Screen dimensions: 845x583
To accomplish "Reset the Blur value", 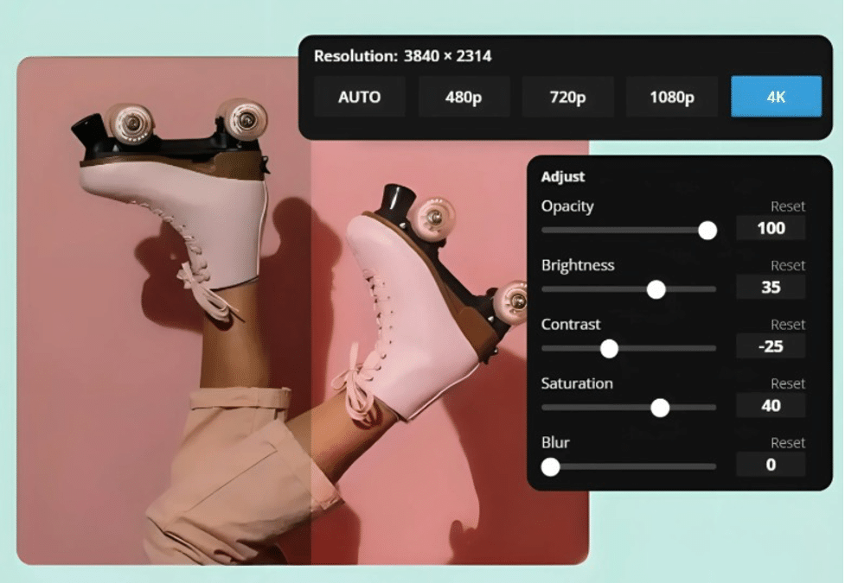I will [x=788, y=443].
